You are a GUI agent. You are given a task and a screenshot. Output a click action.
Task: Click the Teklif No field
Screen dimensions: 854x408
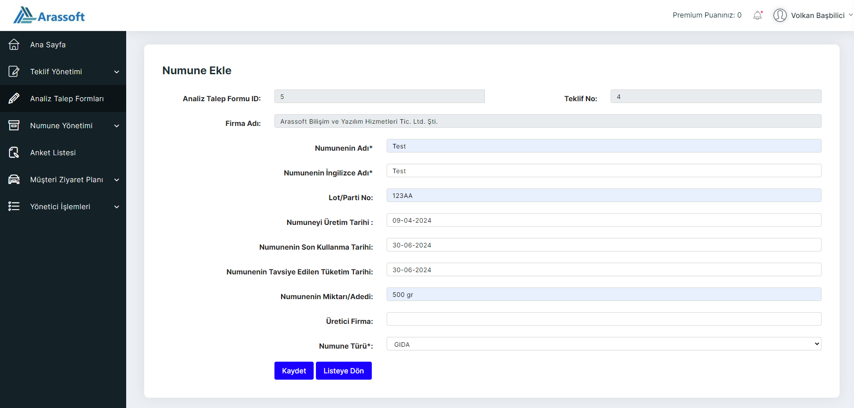pos(716,96)
